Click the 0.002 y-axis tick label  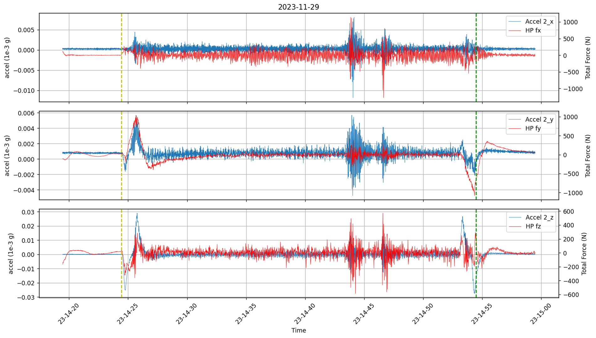(x=26, y=144)
